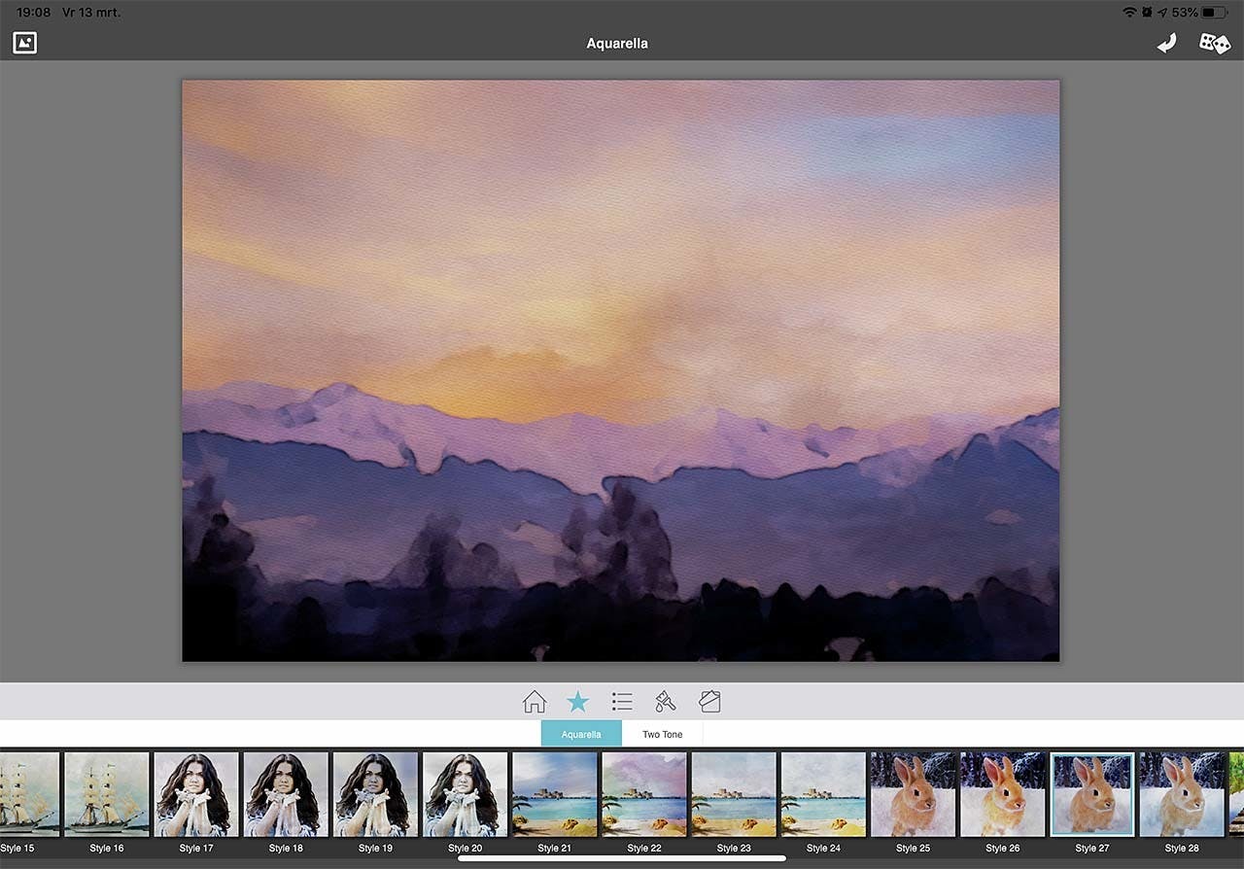Choose Style 15 ship thumbnail
Image resolution: width=1244 pixels, height=869 pixels.
click(x=28, y=794)
